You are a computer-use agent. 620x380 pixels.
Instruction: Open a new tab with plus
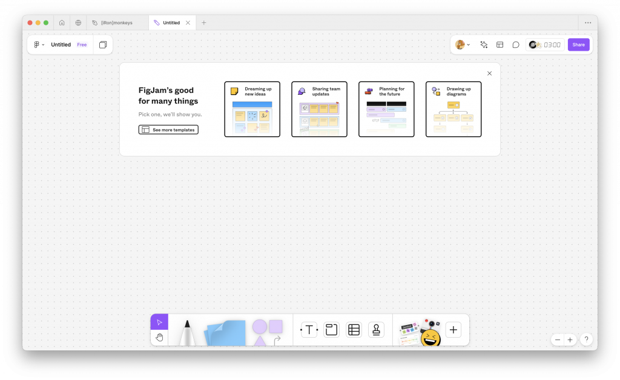pos(203,22)
